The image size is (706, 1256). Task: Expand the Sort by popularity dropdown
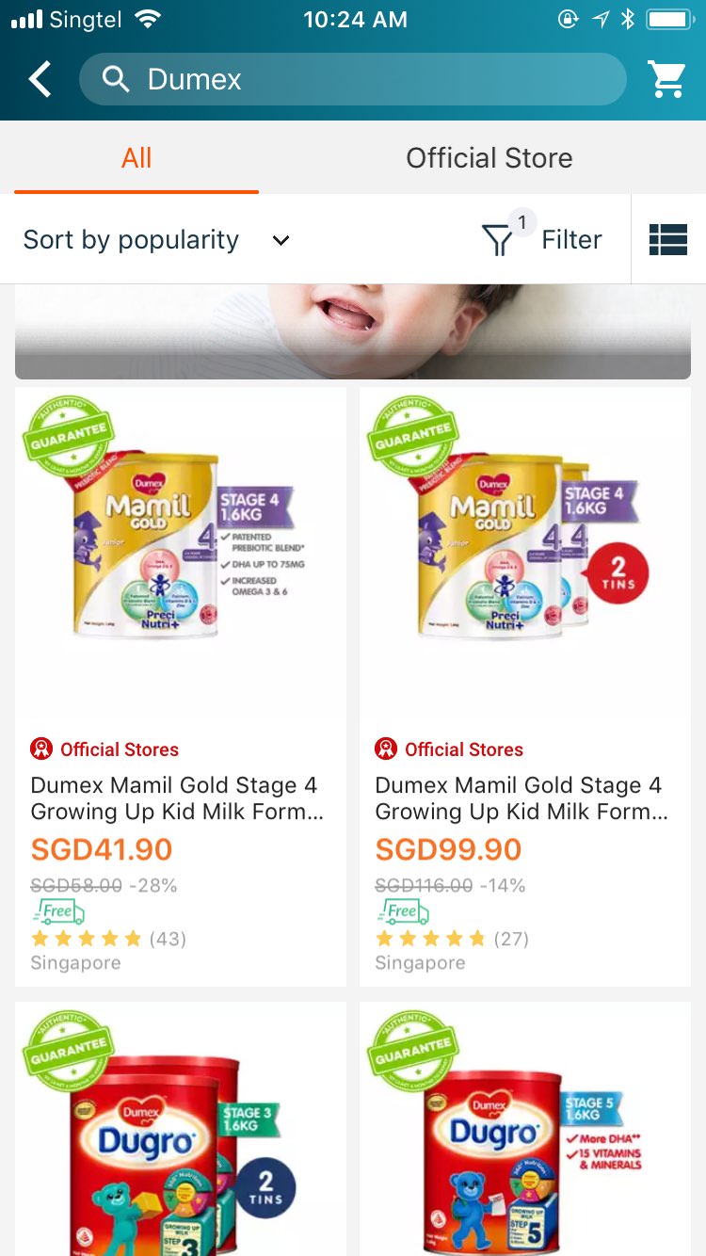(x=131, y=240)
